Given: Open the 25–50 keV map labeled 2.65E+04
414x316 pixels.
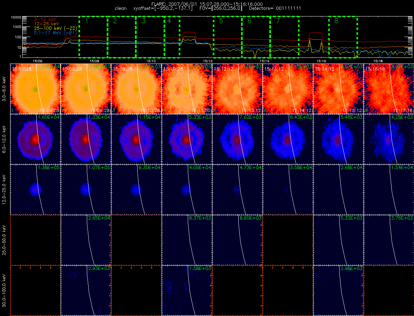Looking at the screenshot, I should tap(86, 240).
